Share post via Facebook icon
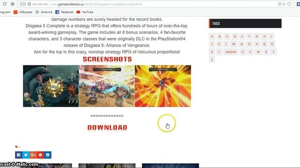300x168 pixels. pyautogui.click(x=19, y=155)
